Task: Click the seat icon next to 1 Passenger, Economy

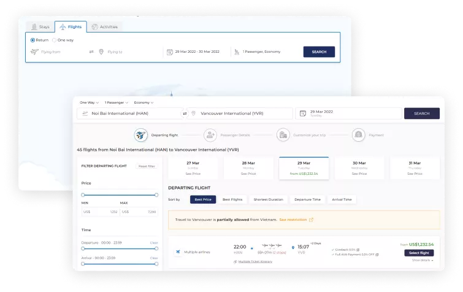Action: [236, 52]
